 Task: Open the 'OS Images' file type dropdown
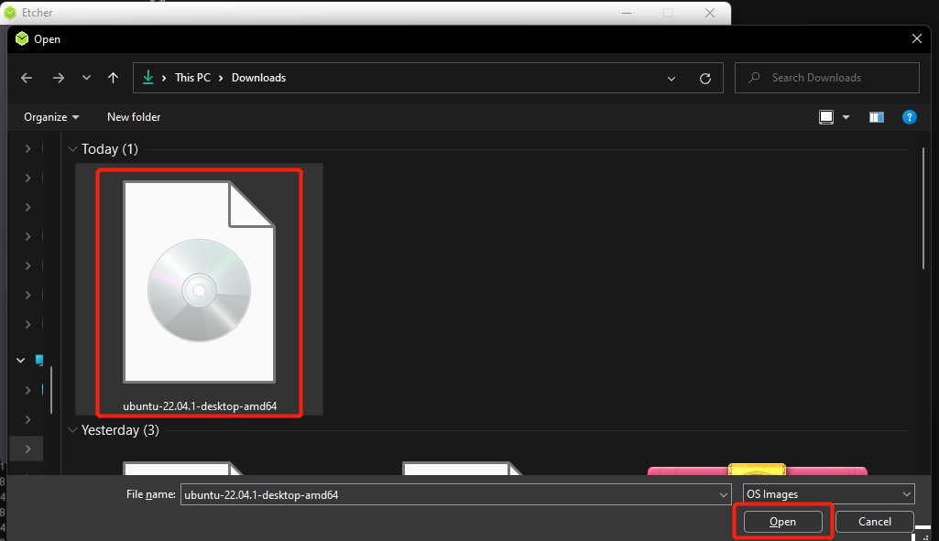(x=829, y=494)
